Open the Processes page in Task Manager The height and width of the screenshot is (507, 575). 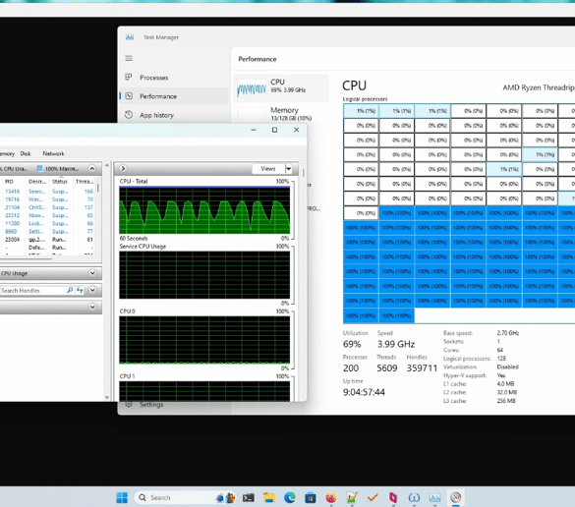click(x=173, y=78)
